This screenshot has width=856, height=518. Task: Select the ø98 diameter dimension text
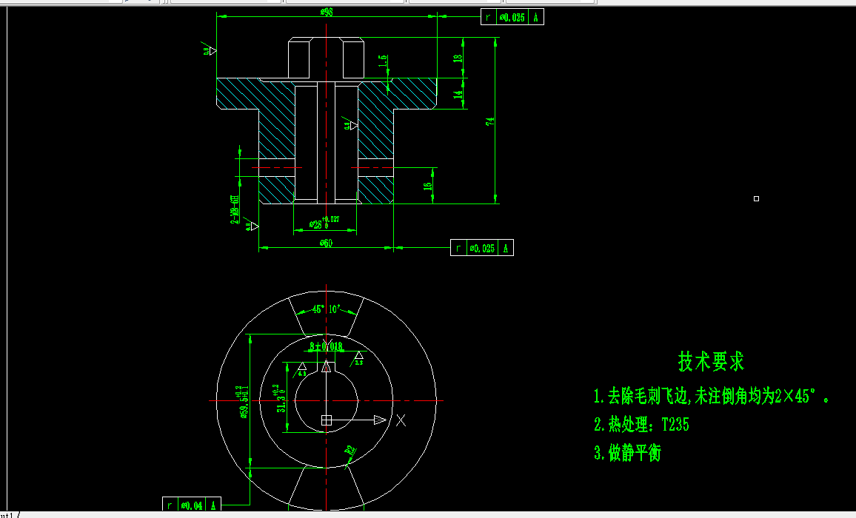tap(327, 12)
